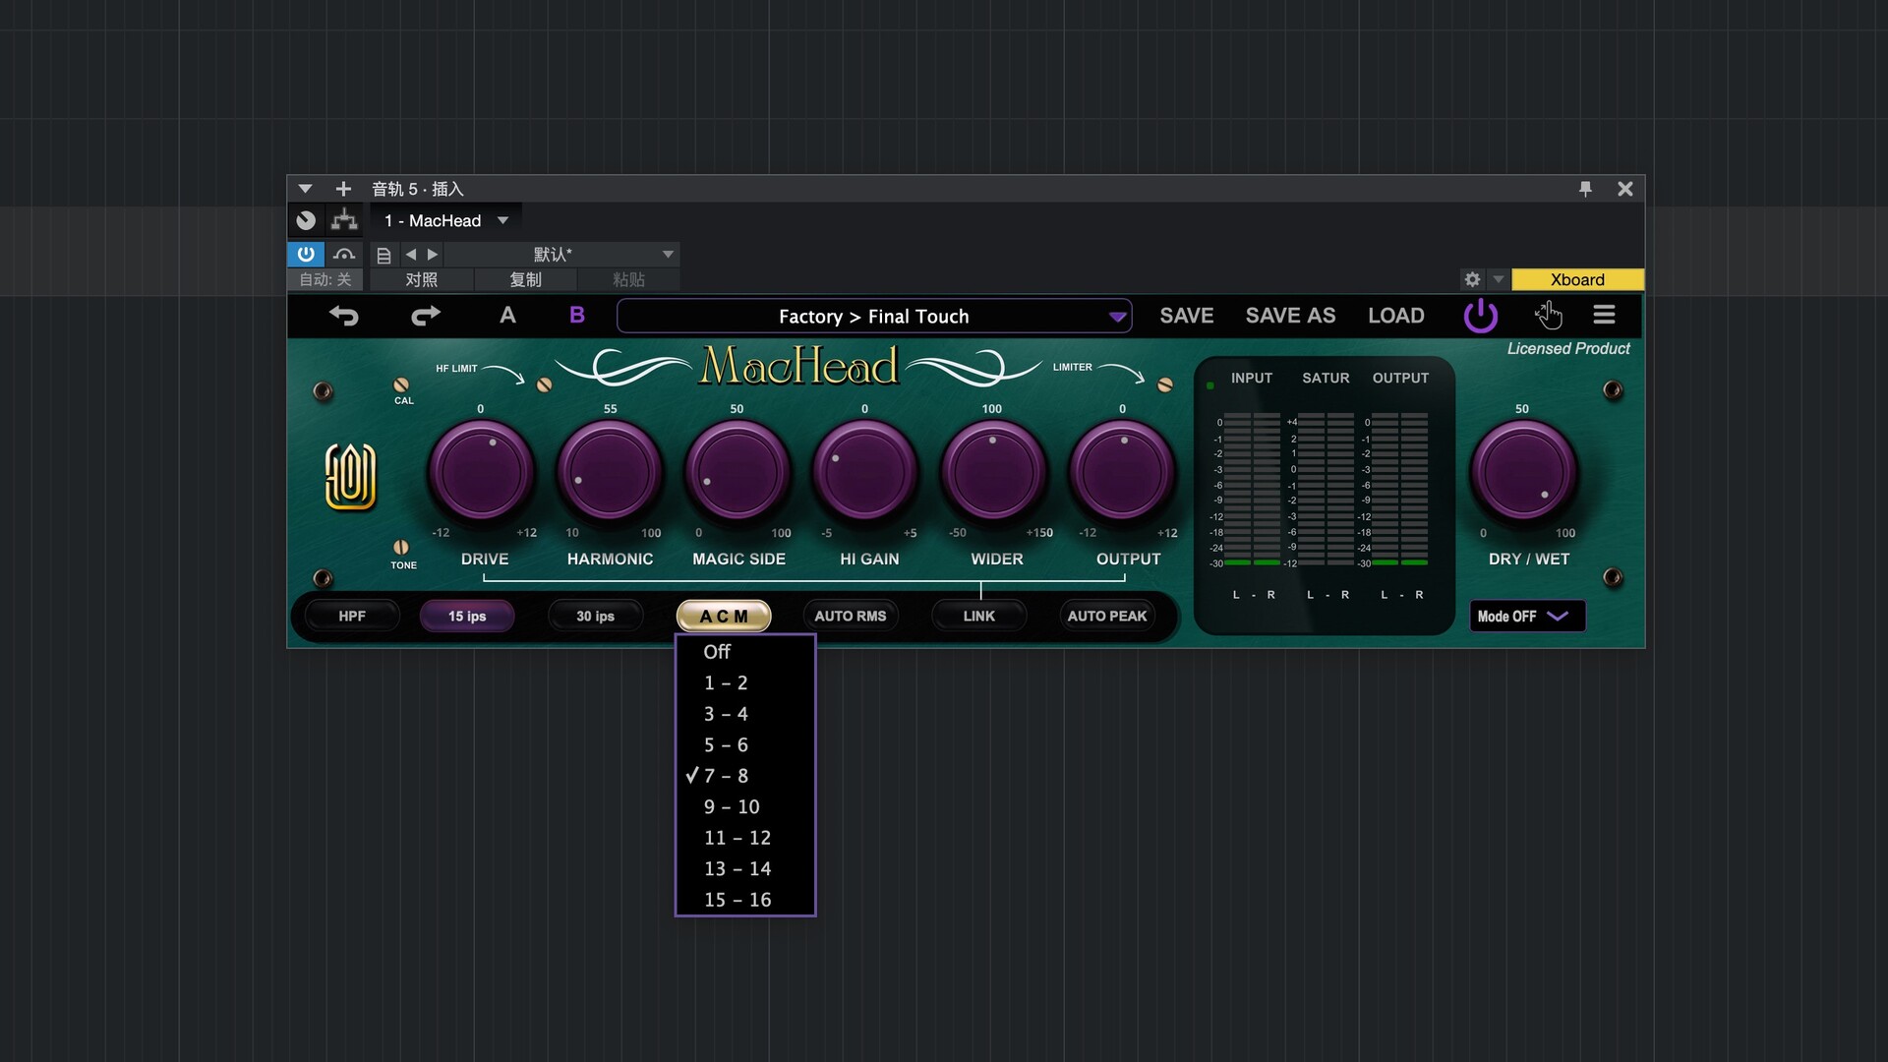Select 9 – 10 from the ACM menu
Image resolution: width=1888 pixels, height=1062 pixels.
click(x=732, y=807)
